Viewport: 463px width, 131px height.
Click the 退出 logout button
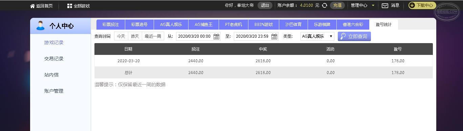coord(265,5)
